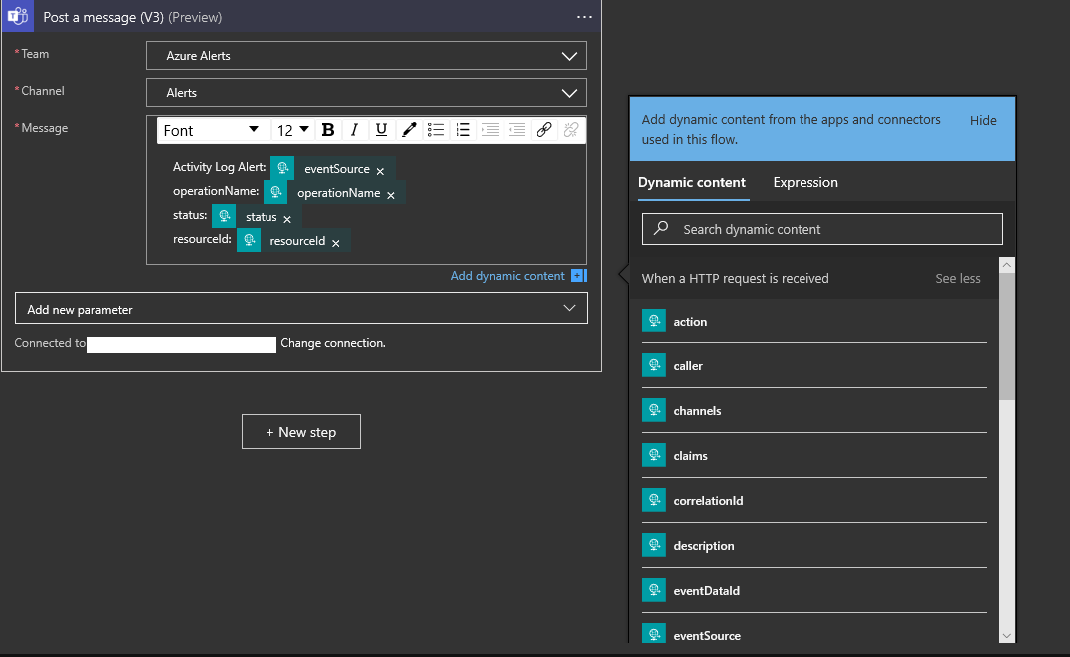Screen dimensions: 1070x657
Task: Remove the eventSource token from message
Action: pyautogui.click(x=380, y=171)
